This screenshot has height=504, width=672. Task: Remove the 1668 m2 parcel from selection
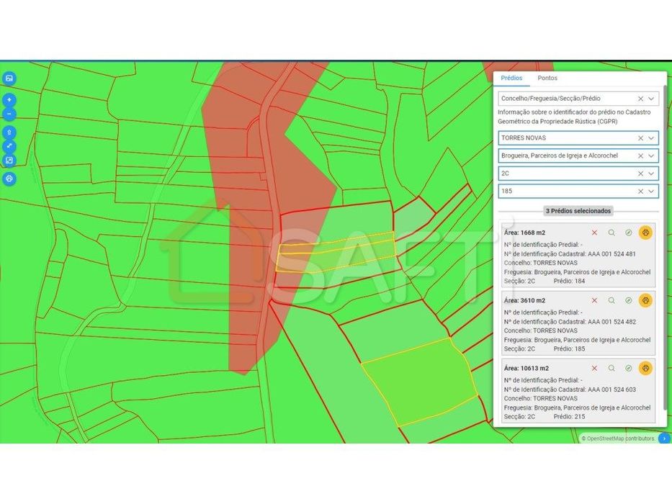[594, 233]
